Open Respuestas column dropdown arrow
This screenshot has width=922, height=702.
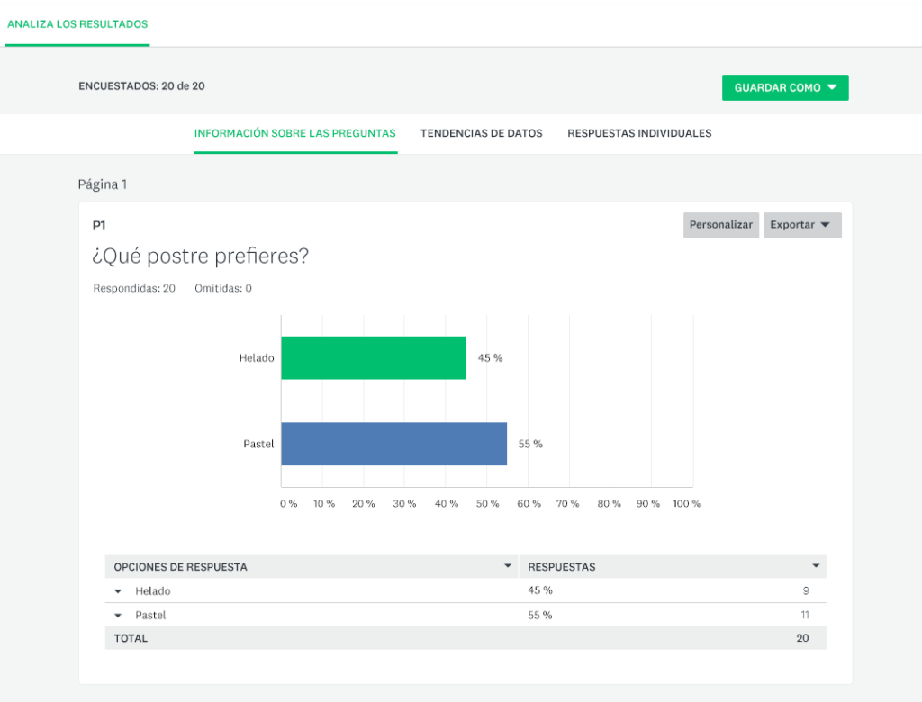click(816, 565)
